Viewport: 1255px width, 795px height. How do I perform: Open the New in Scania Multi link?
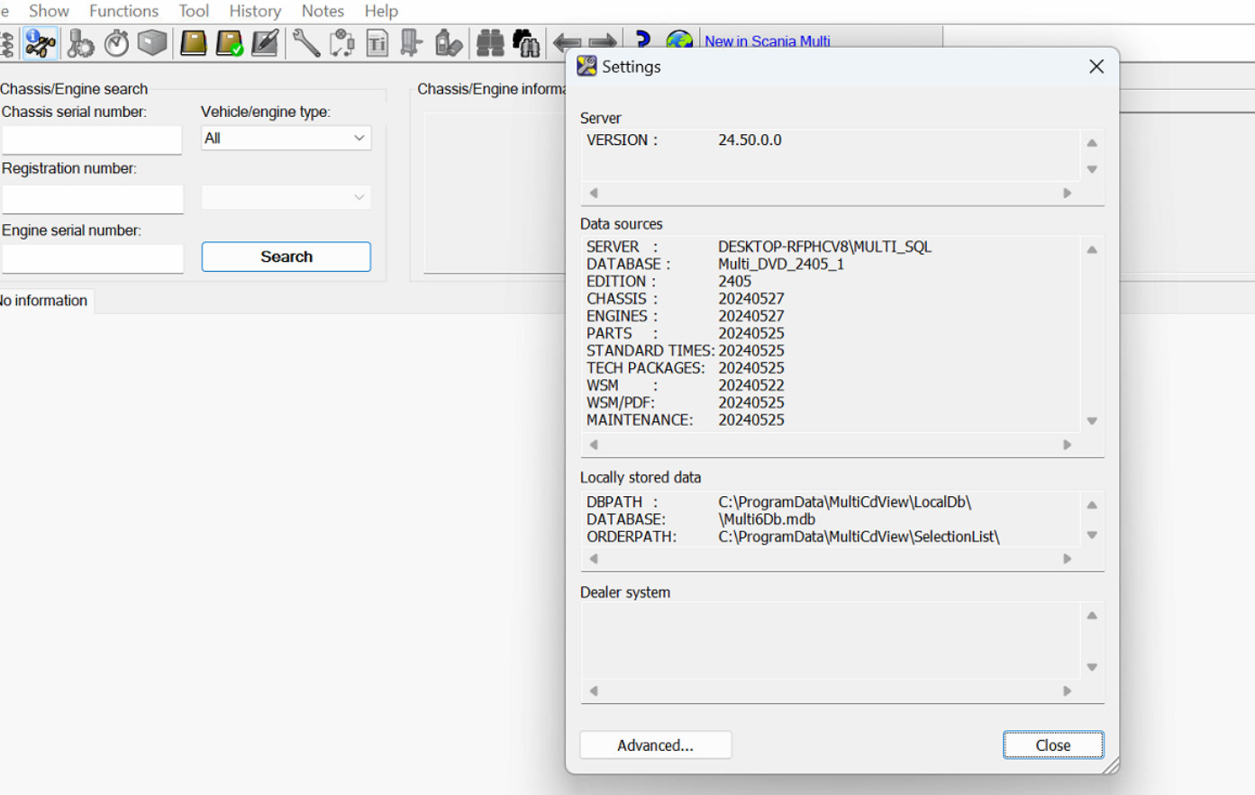(768, 41)
